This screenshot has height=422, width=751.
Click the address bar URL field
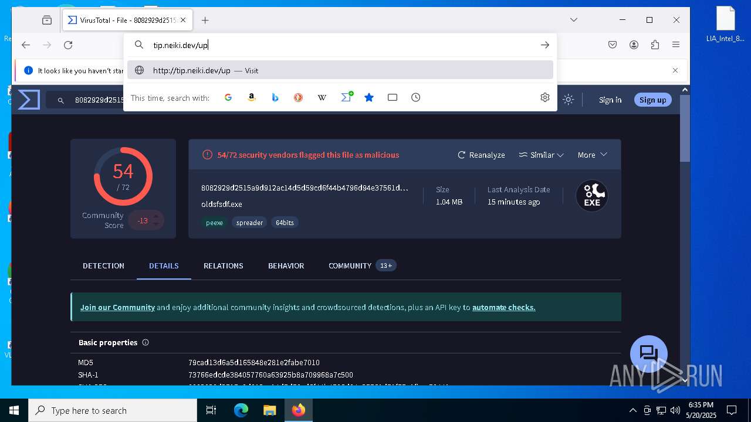tap(340, 45)
